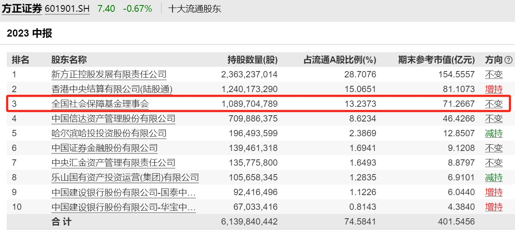Open shareholder 香港中央结算有限公司(陆股通)
This screenshot has width=515, height=230.
[112, 89]
